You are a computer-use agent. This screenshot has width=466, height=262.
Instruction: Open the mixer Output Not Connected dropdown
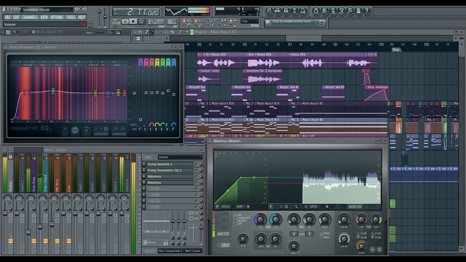coord(180,251)
